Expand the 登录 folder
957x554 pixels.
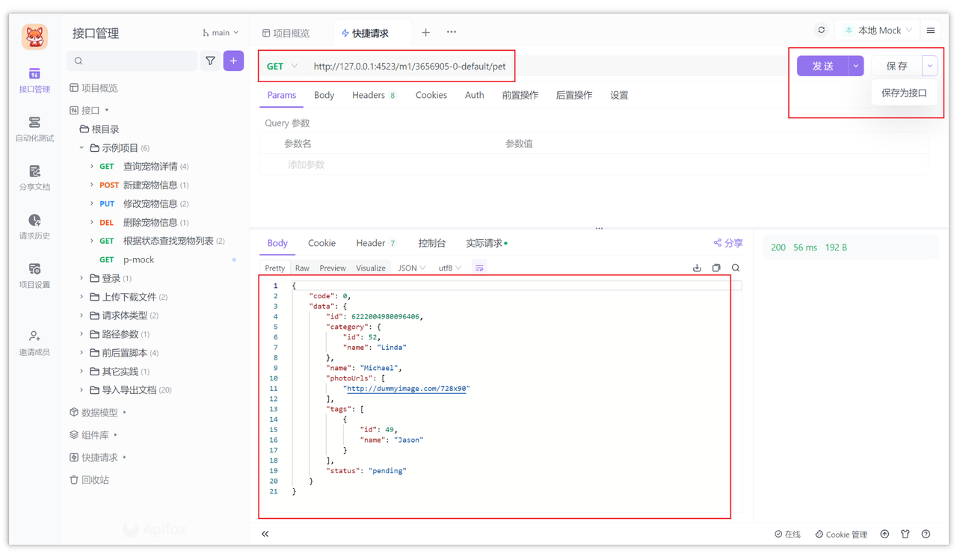81,278
